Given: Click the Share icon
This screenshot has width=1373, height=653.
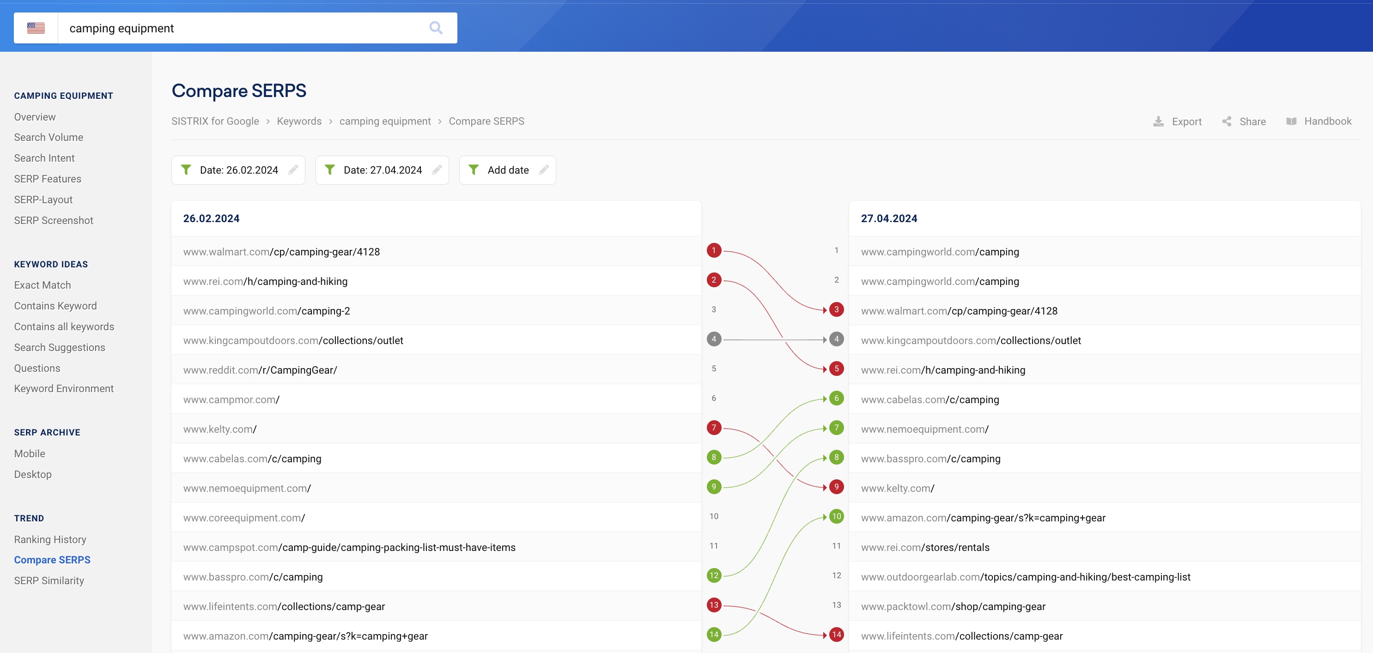Looking at the screenshot, I should 1227,121.
